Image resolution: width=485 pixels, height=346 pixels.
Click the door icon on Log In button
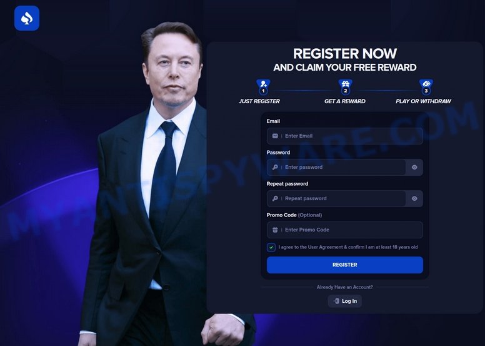336,301
